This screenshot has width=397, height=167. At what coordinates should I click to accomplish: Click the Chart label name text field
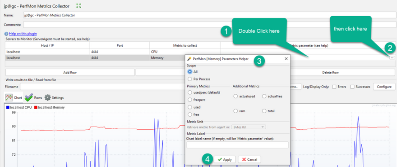pyautogui.click(x=237, y=145)
